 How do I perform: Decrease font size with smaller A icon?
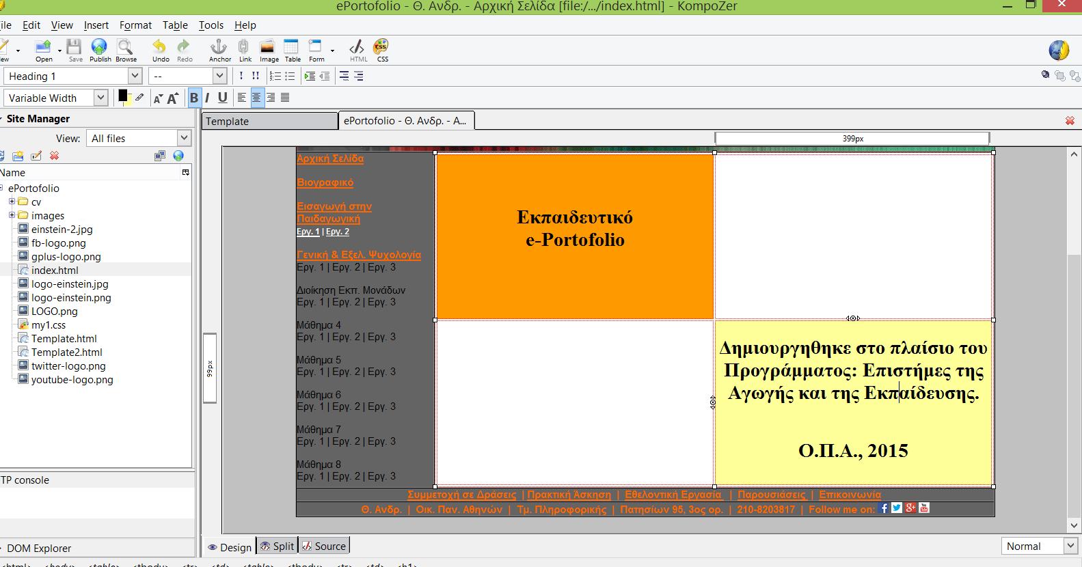[158, 98]
